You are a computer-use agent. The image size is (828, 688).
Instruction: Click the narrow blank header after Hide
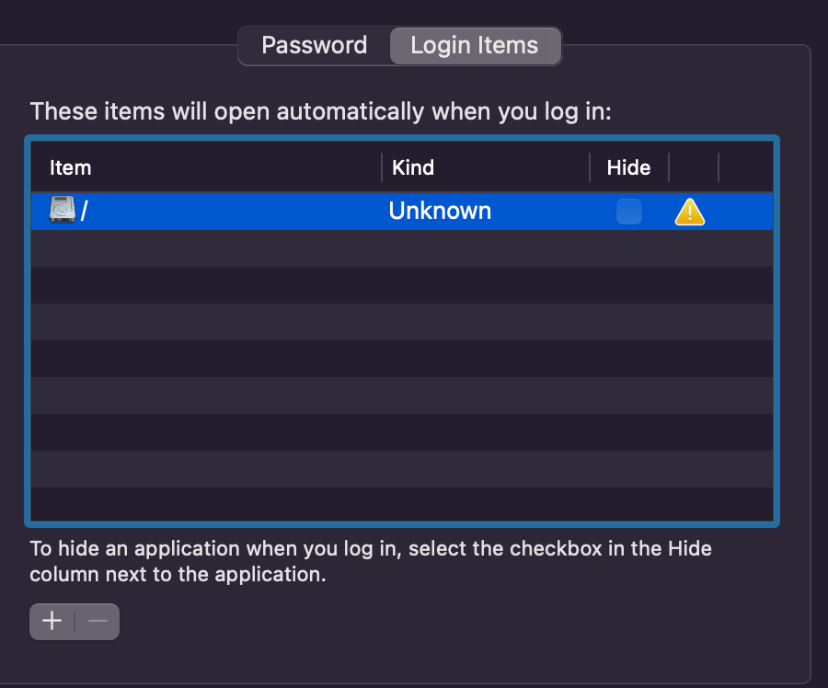(694, 167)
